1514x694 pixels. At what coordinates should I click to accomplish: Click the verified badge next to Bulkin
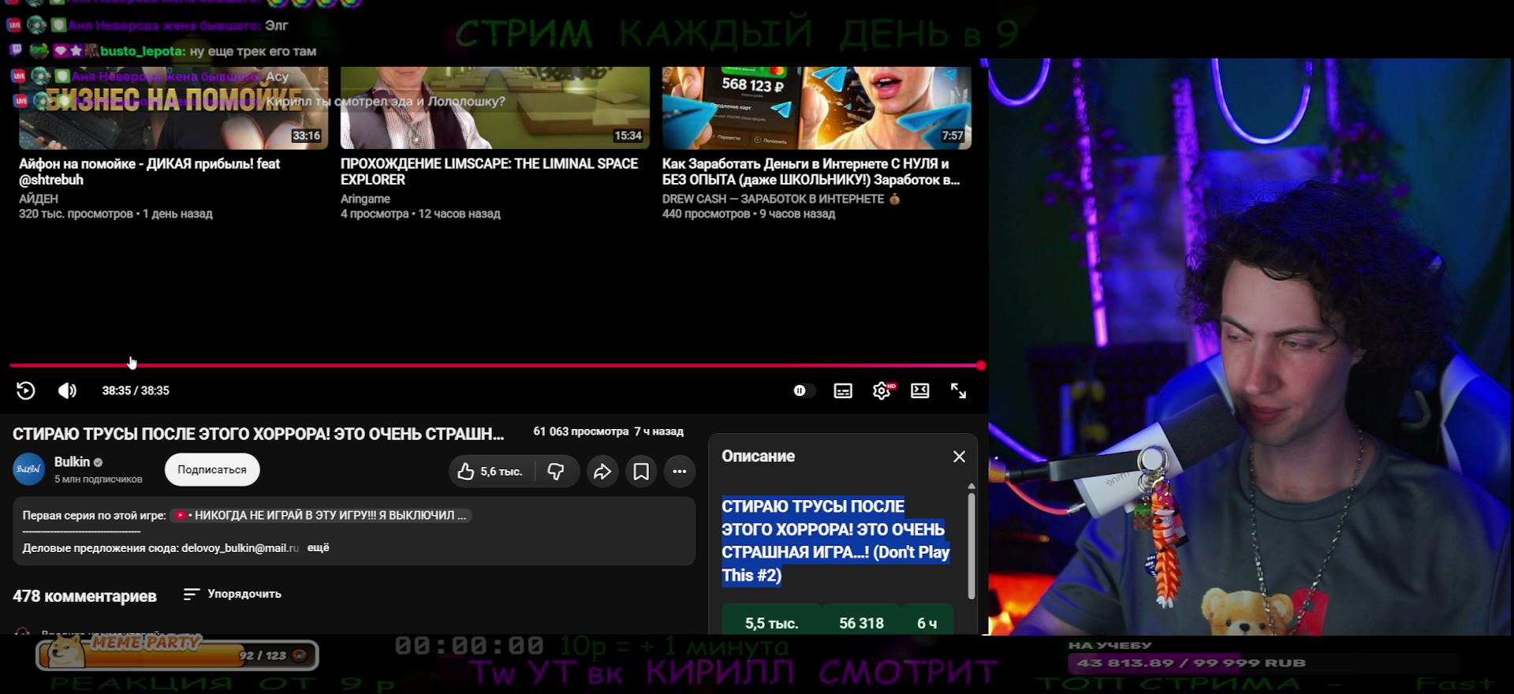point(99,462)
